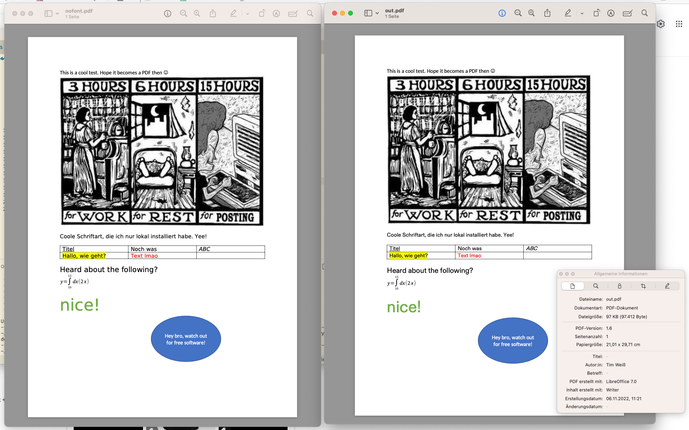Screen dimensions: 689x430
Task: Expand sidebar view menu in out.pdf window
Action: 377,13
